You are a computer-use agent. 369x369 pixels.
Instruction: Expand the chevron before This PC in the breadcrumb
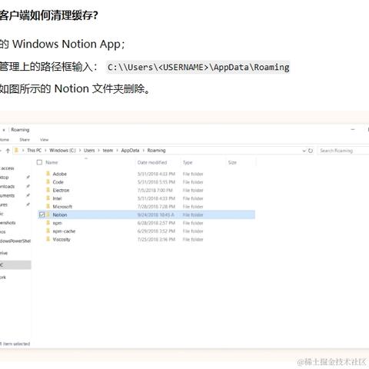click(23, 151)
